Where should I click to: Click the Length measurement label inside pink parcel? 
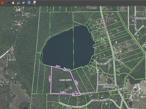[x=66, y=80]
